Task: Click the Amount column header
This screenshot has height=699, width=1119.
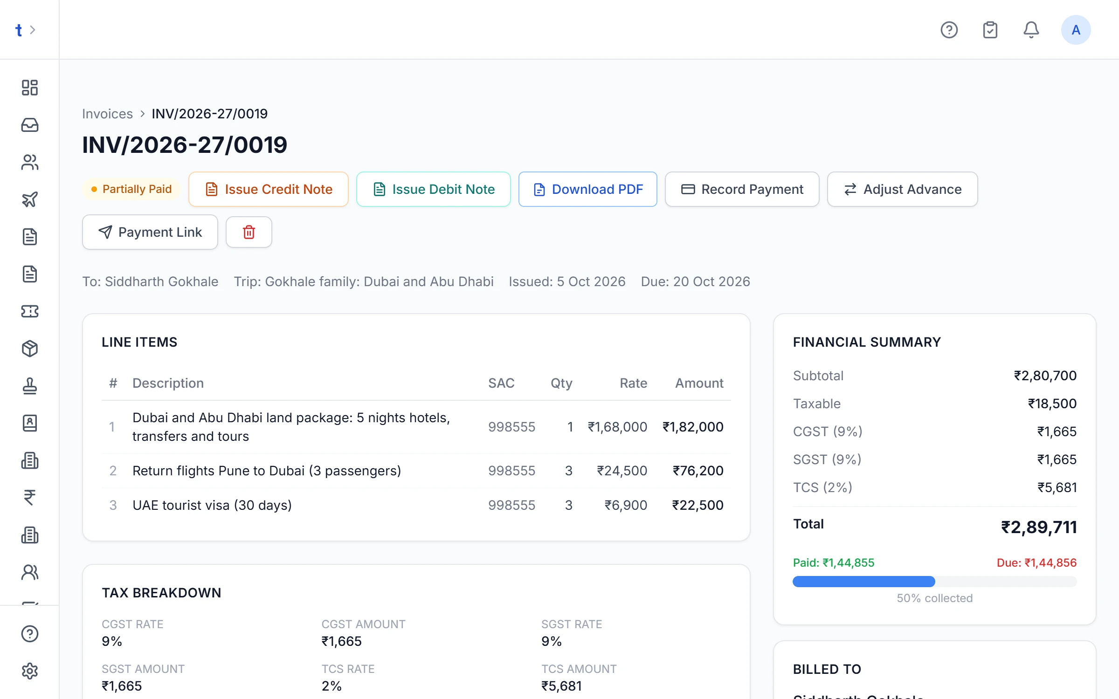Action: point(699,383)
